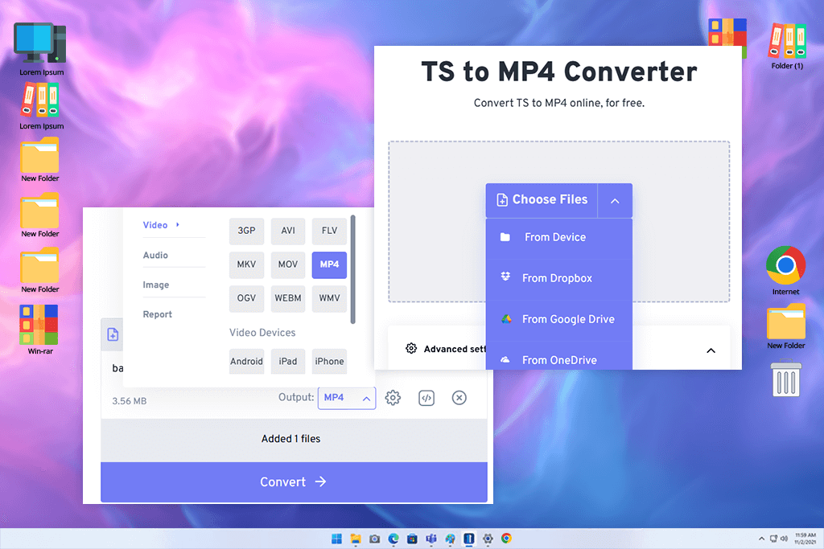Select From Dropbox option

[x=558, y=278]
